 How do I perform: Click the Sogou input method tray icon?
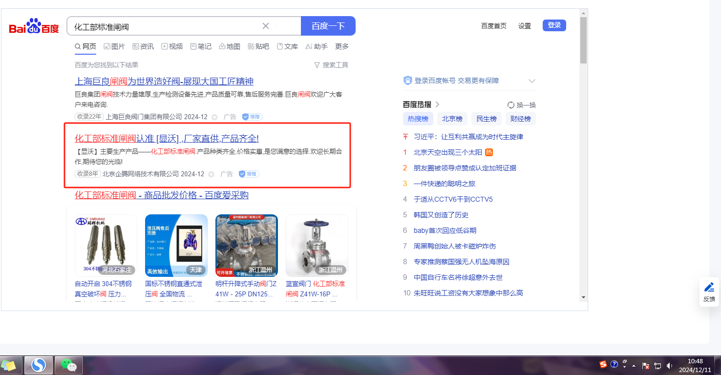[x=603, y=364]
